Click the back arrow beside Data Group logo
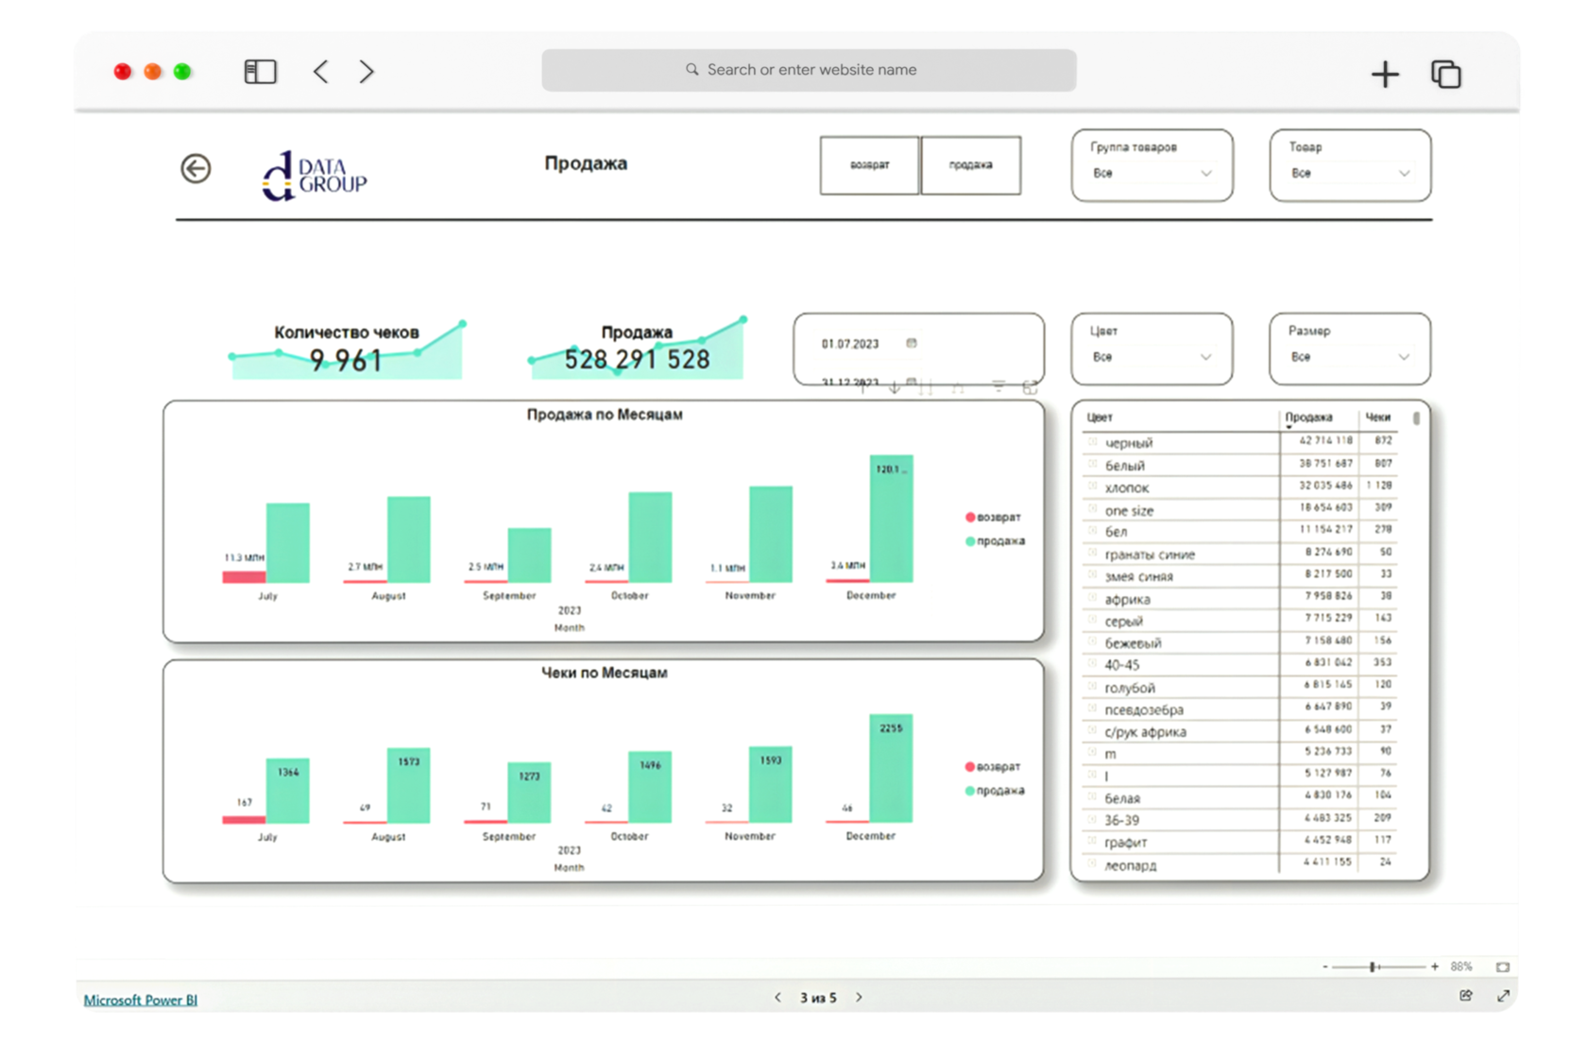This screenshot has width=1587, height=1058. click(x=196, y=169)
